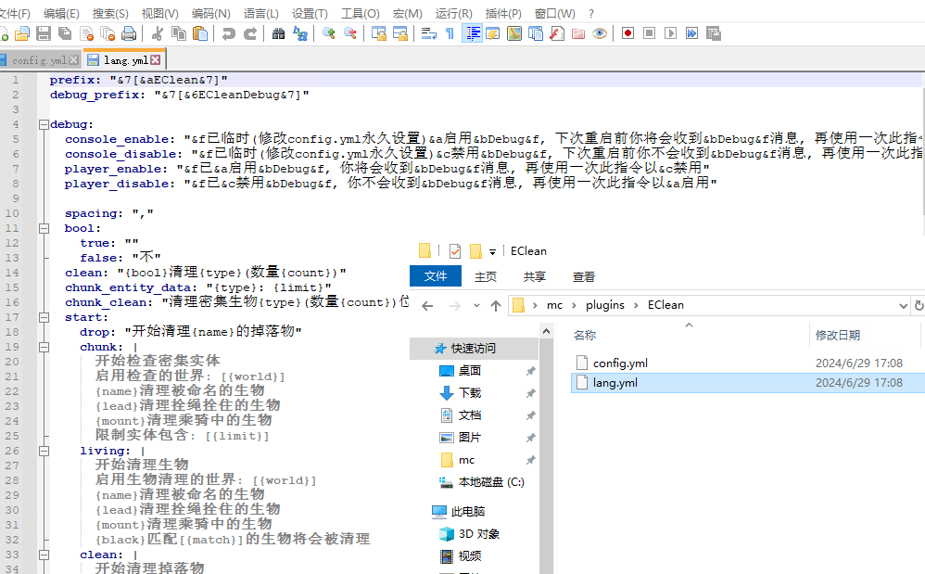Open Replace with the toolbar icon
This screenshot has height=574, width=925.
click(x=300, y=33)
